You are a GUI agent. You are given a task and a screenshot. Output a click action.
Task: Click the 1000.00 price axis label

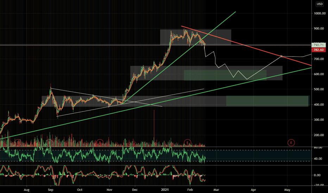click(x=320, y=13)
